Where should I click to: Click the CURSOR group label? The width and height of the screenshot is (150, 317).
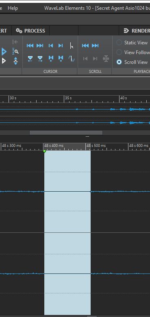50,71
